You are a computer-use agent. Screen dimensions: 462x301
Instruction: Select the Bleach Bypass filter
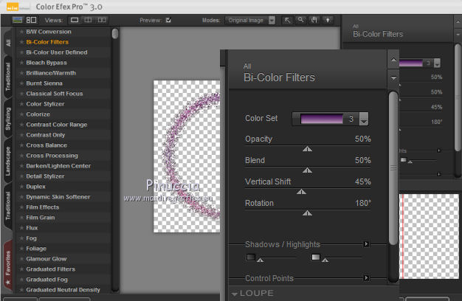click(x=46, y=63)
